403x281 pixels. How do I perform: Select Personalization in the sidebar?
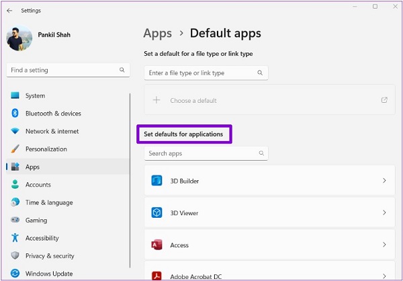click(x=68, y=149)
